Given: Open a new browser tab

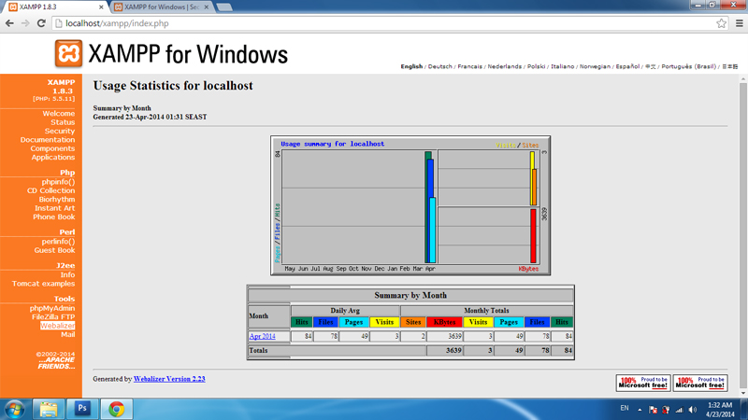Looking at the screenshot, I should pos(223,7).
